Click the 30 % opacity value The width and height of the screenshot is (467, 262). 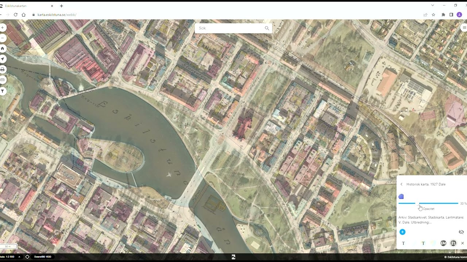463,203
